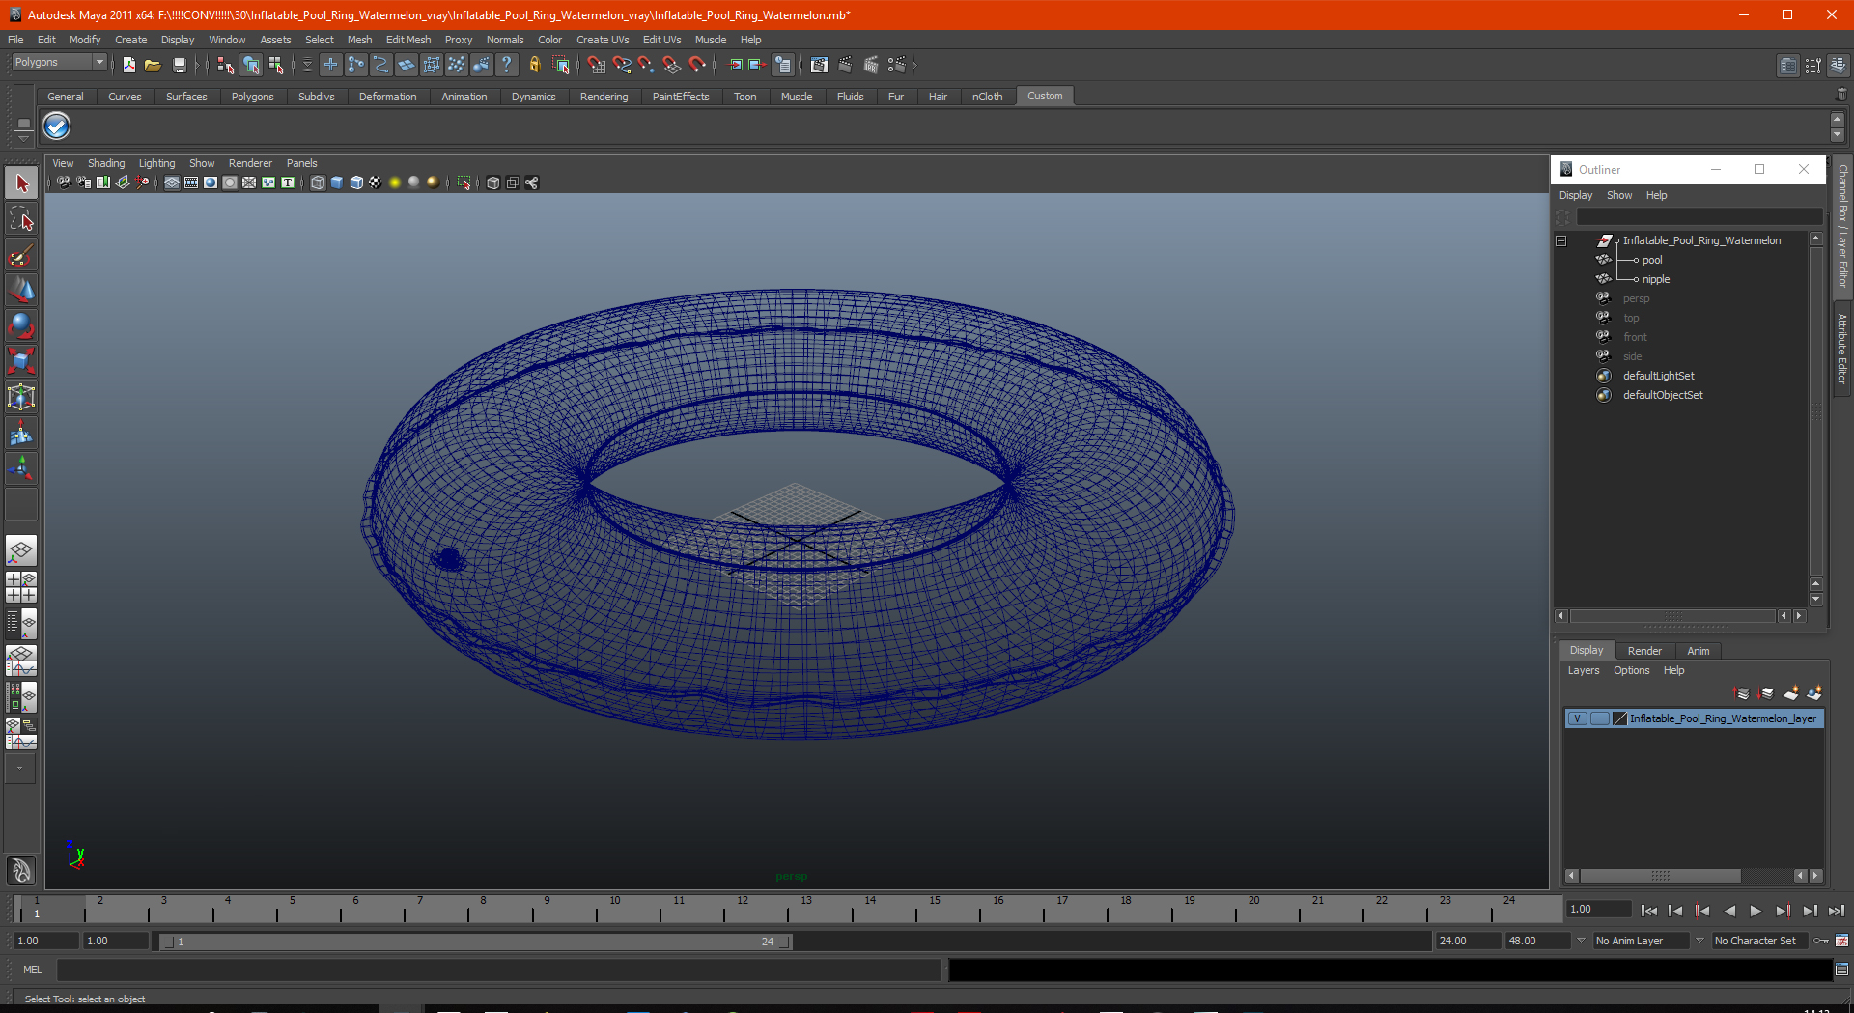Viewport: 1854px width, 1013px height.
Task: Click the Open Scene folder icon
Action: 153,65
